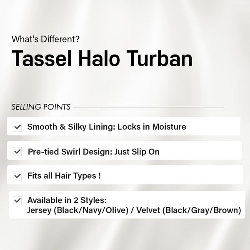Select the Pre-tied Swirl Design text
The width and height of the screenshot is (250, 250).
point(70,152)
